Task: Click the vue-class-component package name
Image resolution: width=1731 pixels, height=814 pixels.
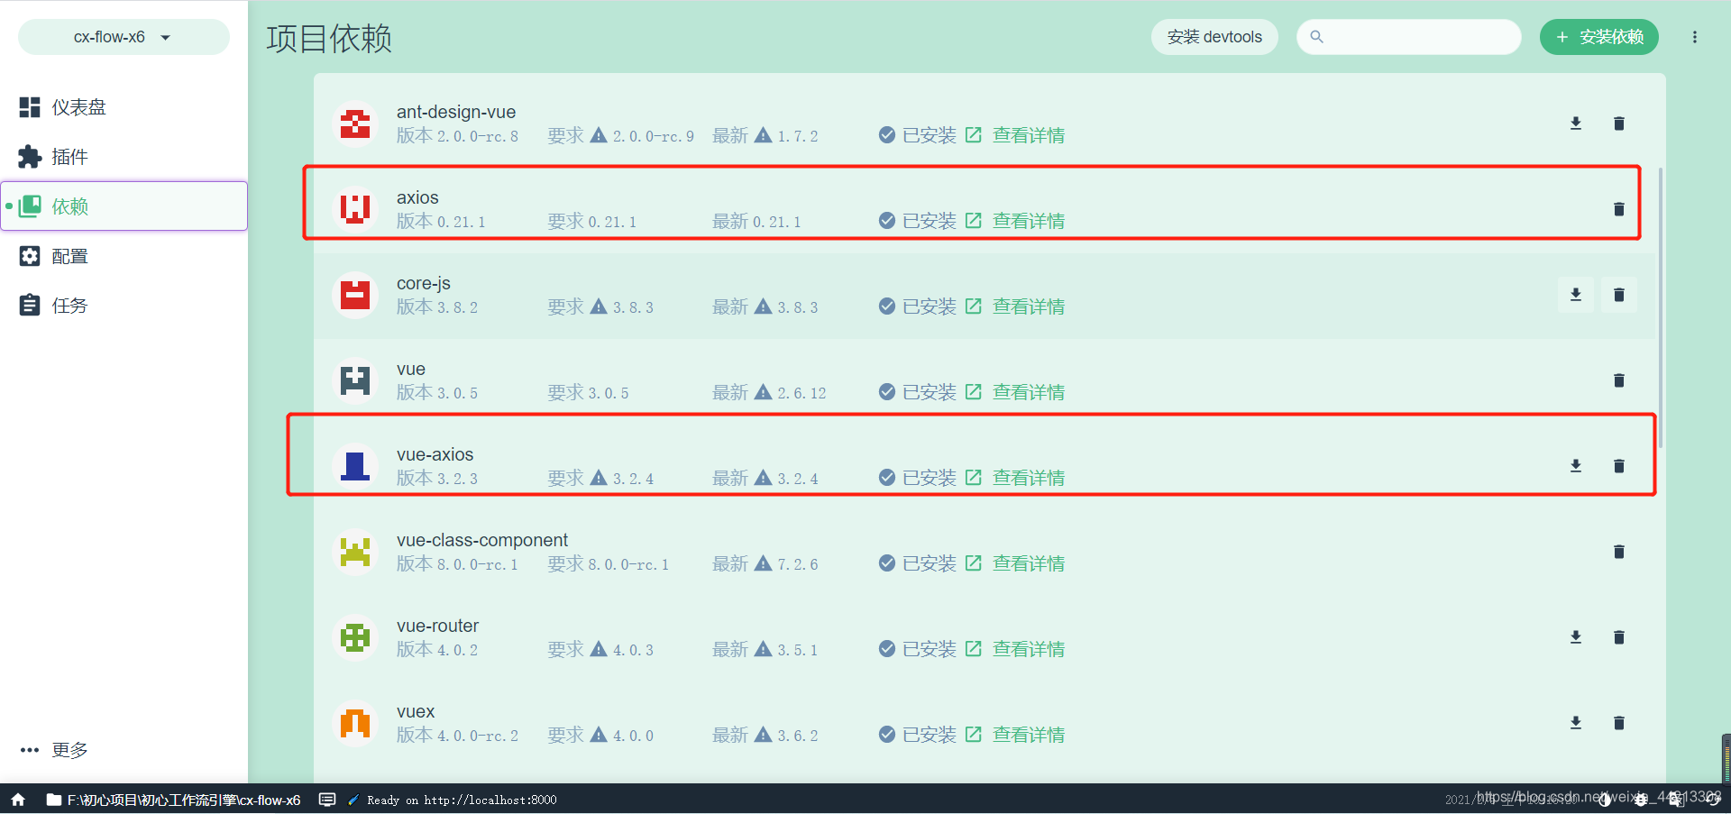Action: [x=482, y=540]
